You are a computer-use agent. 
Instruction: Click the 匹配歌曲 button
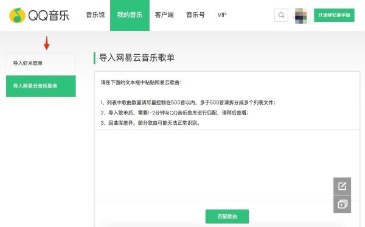click(x=227, y=217)
